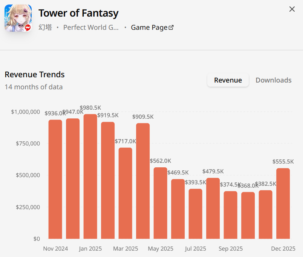Switch to the Downloads tab
Viewport: 303px width, 257px height.
[273, 80]
